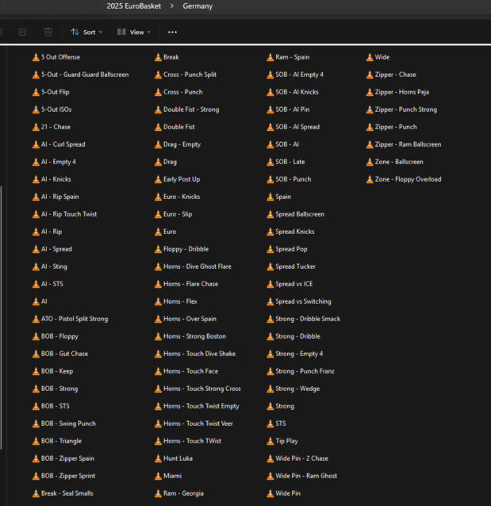Click the Delete trash can icon

coord(48,32)
